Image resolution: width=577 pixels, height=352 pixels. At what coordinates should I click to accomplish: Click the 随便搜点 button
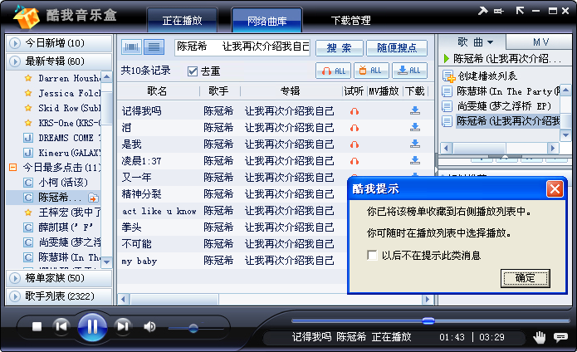click(397, 48)
